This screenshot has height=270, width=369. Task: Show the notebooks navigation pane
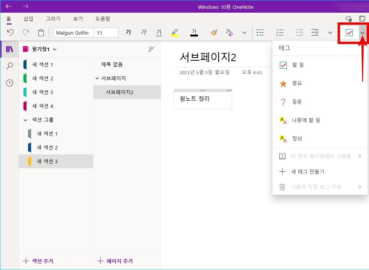tap(10, 49)
